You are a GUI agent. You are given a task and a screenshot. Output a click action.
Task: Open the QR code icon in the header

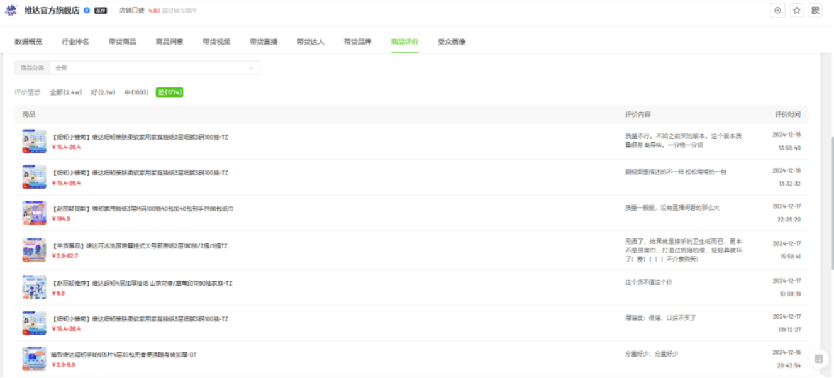pyautogui.click(x=816, y=11)
